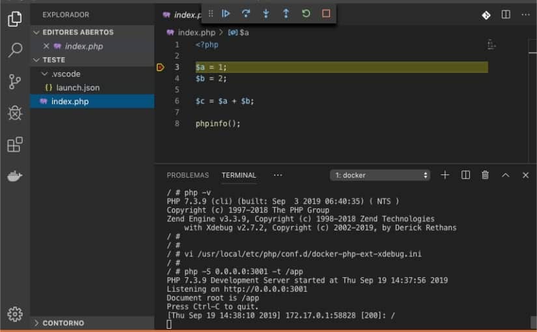
Task: Click the terminal cursor prompt
Action: [169, 324]
